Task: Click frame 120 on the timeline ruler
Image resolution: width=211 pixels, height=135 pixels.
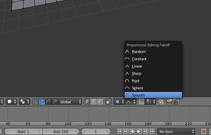Action: (x=88, y=124)
